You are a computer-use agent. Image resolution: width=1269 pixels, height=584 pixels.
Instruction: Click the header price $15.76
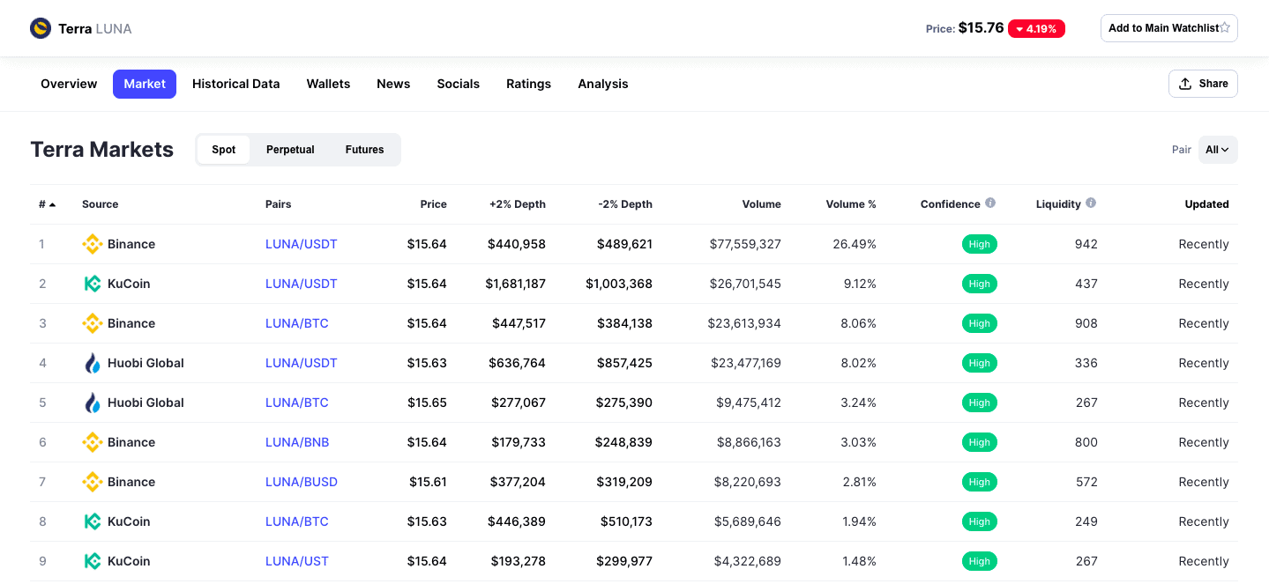[x=981, y=28]
